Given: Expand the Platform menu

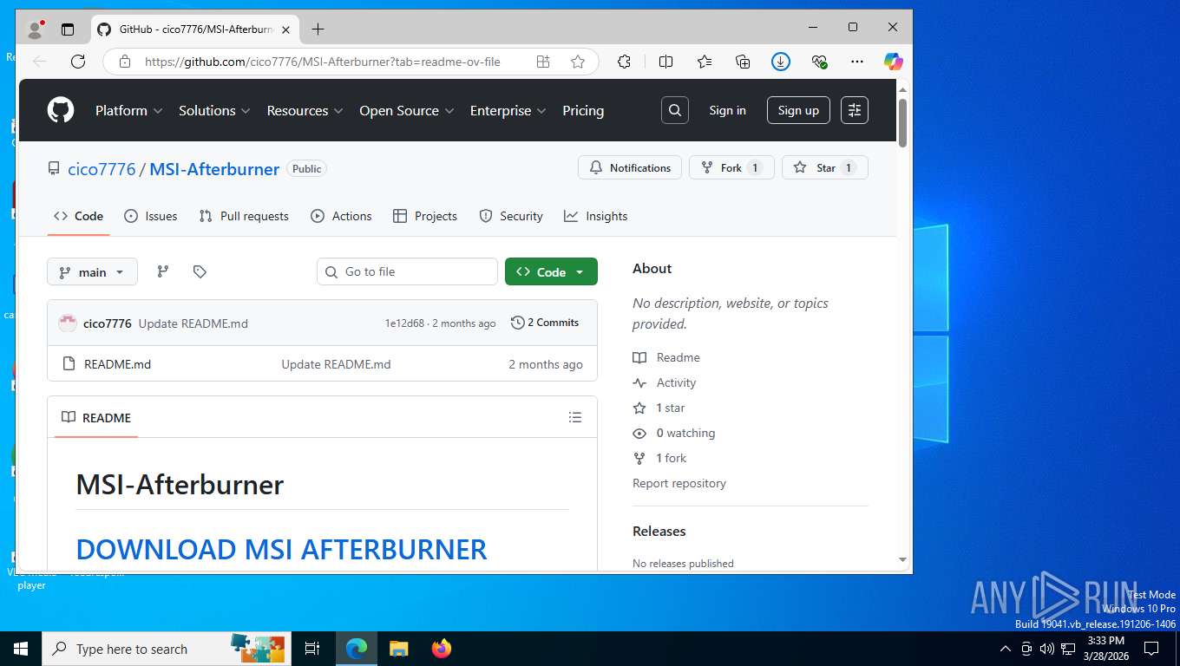Looking at the screenshot, I should [129, 110].
